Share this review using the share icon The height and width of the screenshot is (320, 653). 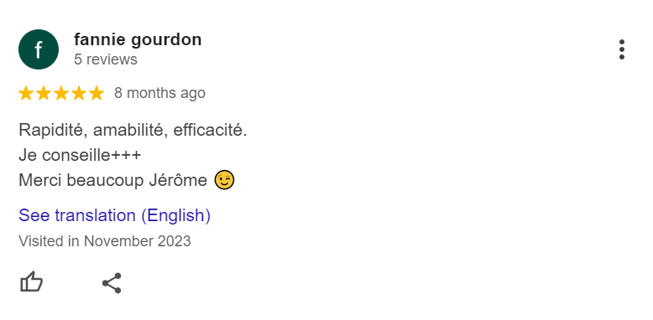(x=112, y=283)
